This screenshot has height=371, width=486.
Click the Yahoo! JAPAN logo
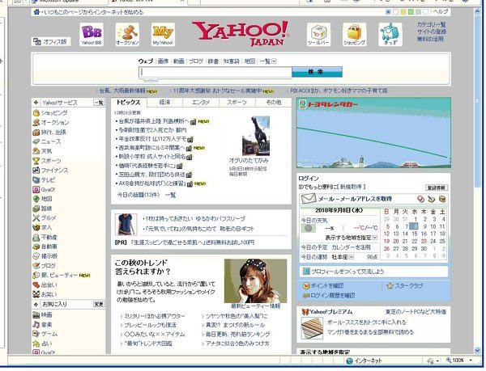click(241, 33)
